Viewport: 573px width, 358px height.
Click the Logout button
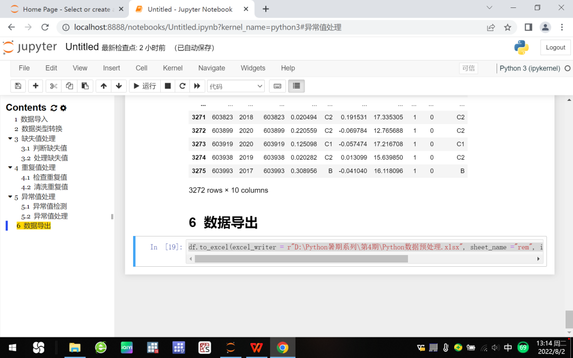pos(555,48)
